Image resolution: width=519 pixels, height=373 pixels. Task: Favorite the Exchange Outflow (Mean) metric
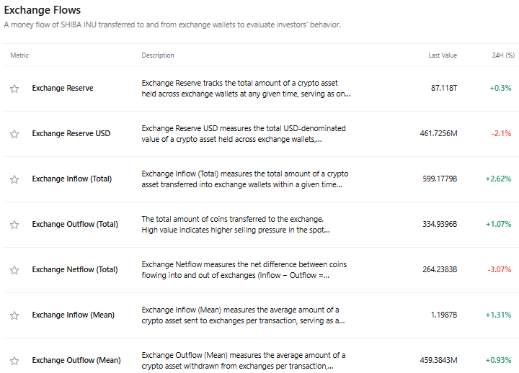point(14,361)
